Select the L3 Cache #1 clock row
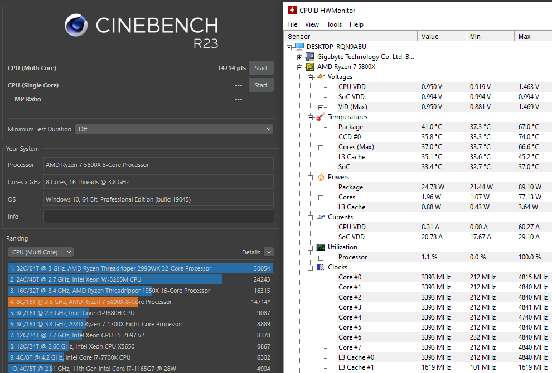Viewport: 552px width, 373px height. (444, 367)
